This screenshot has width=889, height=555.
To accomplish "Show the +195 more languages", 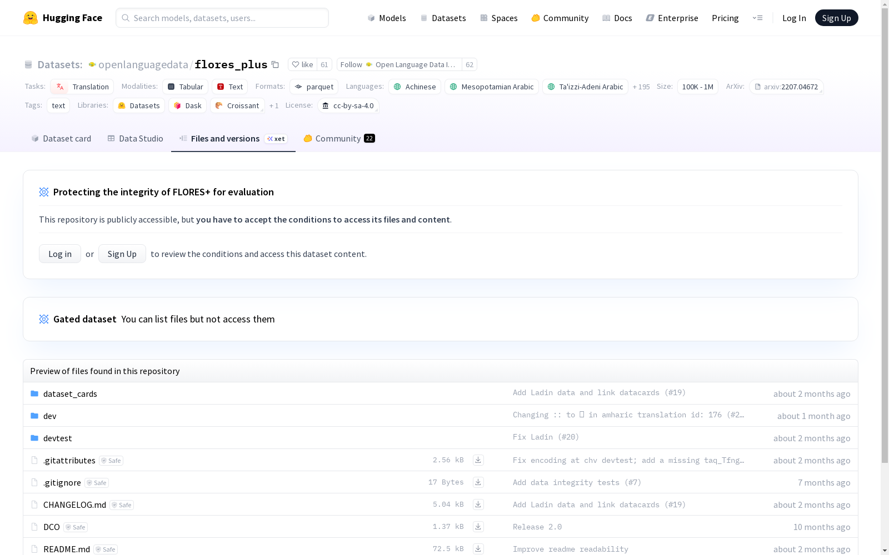I will click(641, 87).
